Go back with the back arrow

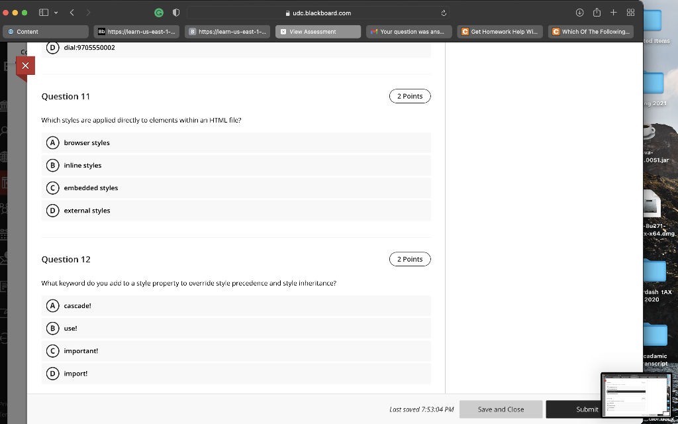click(72, 13)
